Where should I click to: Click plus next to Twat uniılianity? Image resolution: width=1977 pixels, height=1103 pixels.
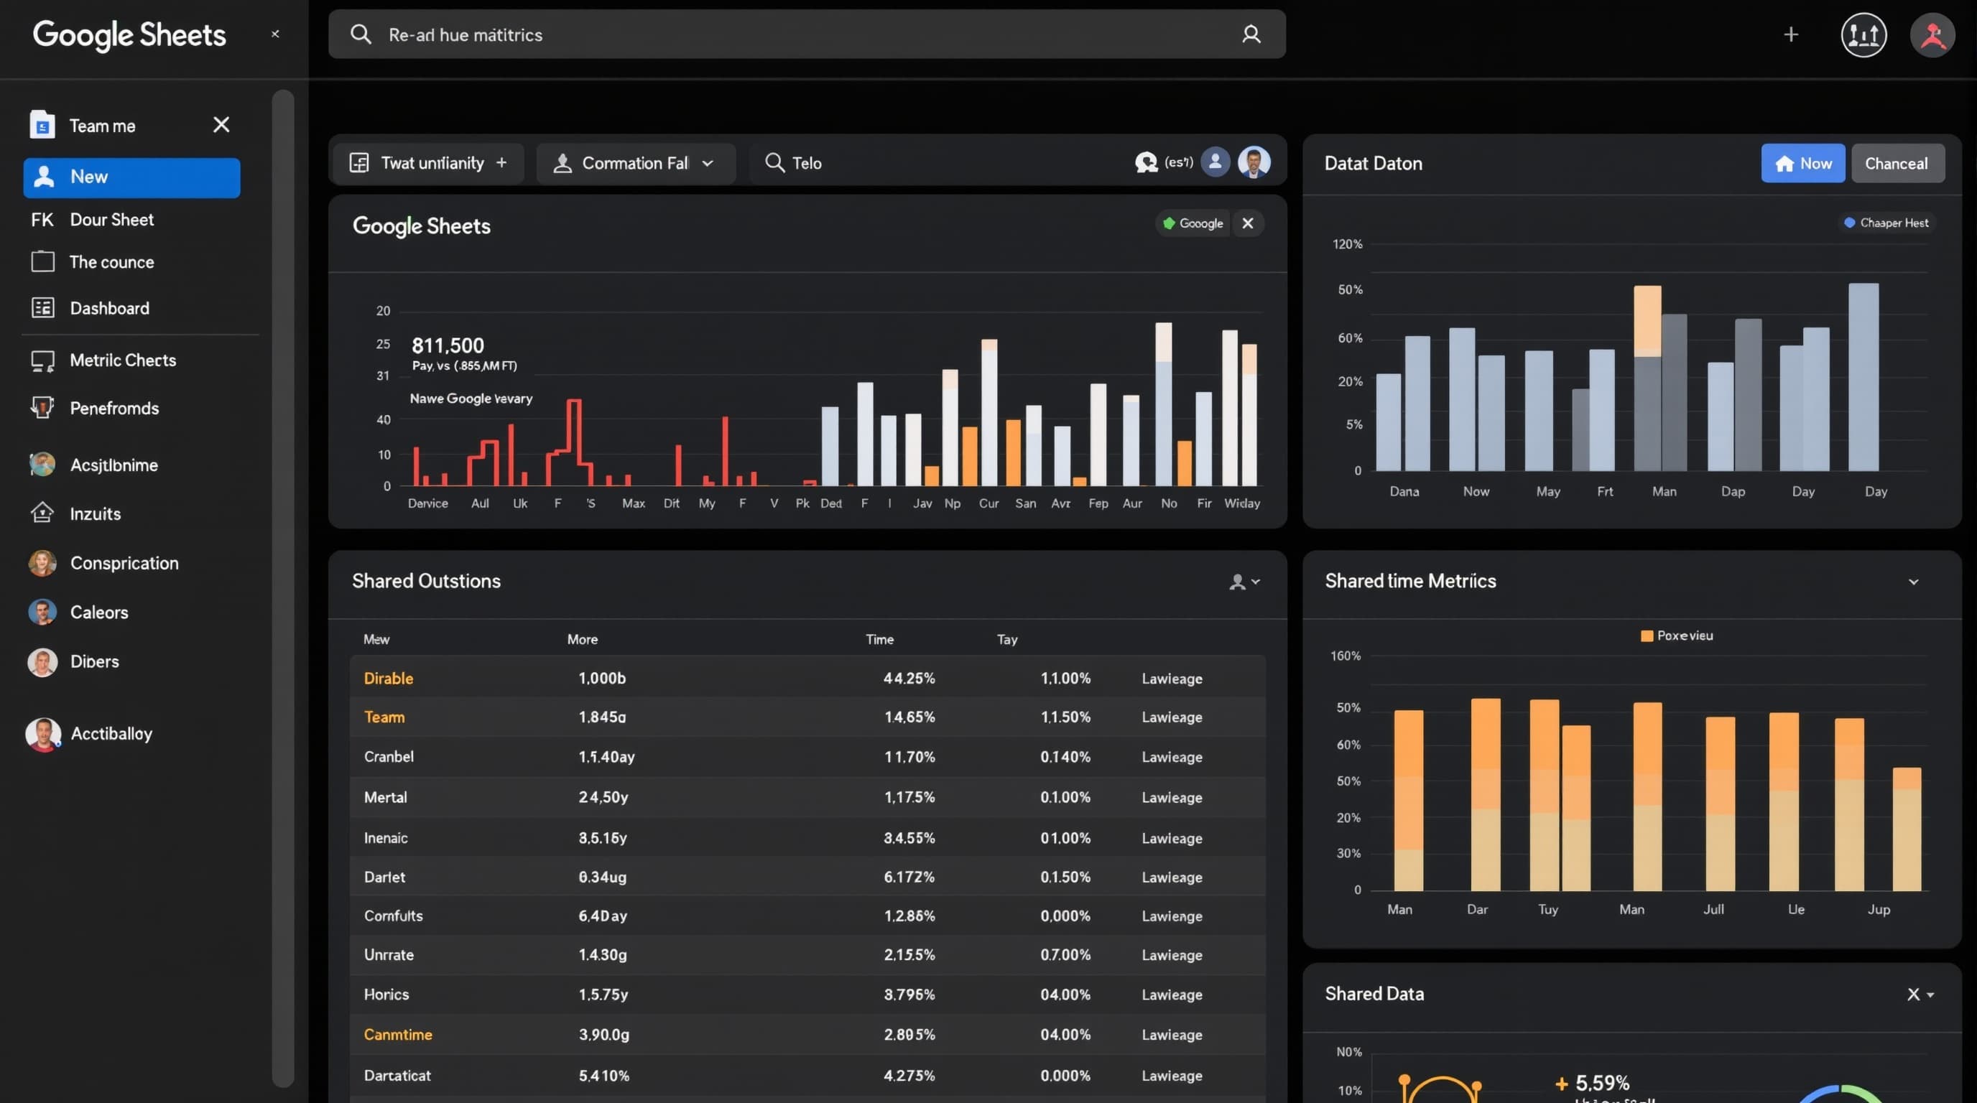(x=501, y=162)
